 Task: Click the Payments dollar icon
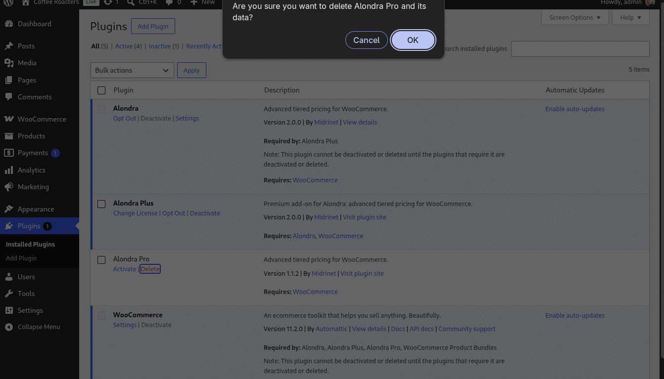click(9, 153)
